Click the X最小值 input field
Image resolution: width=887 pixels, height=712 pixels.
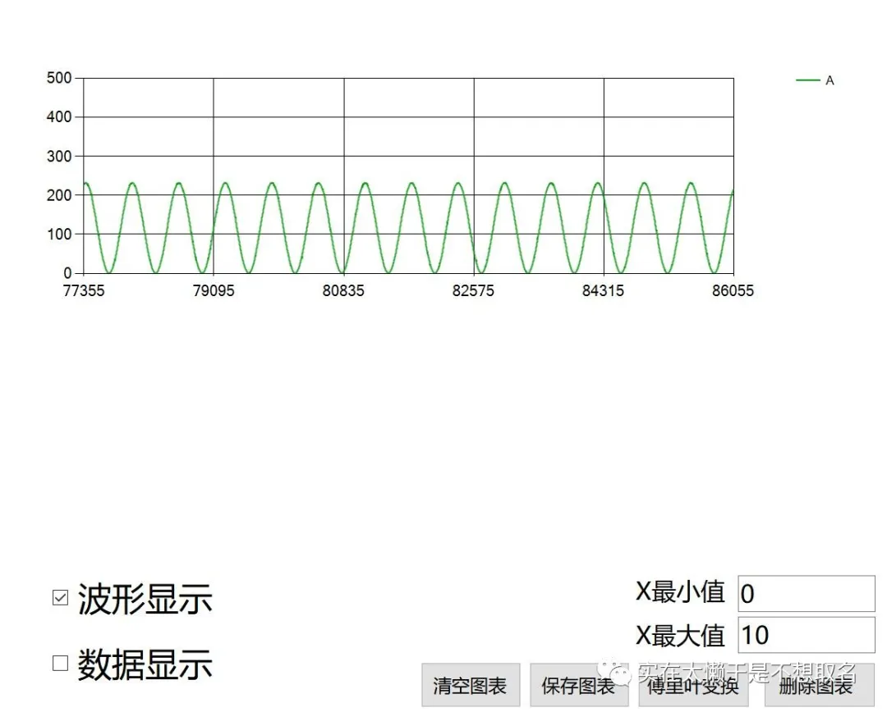pyautogui.click(x=806, y=593)
